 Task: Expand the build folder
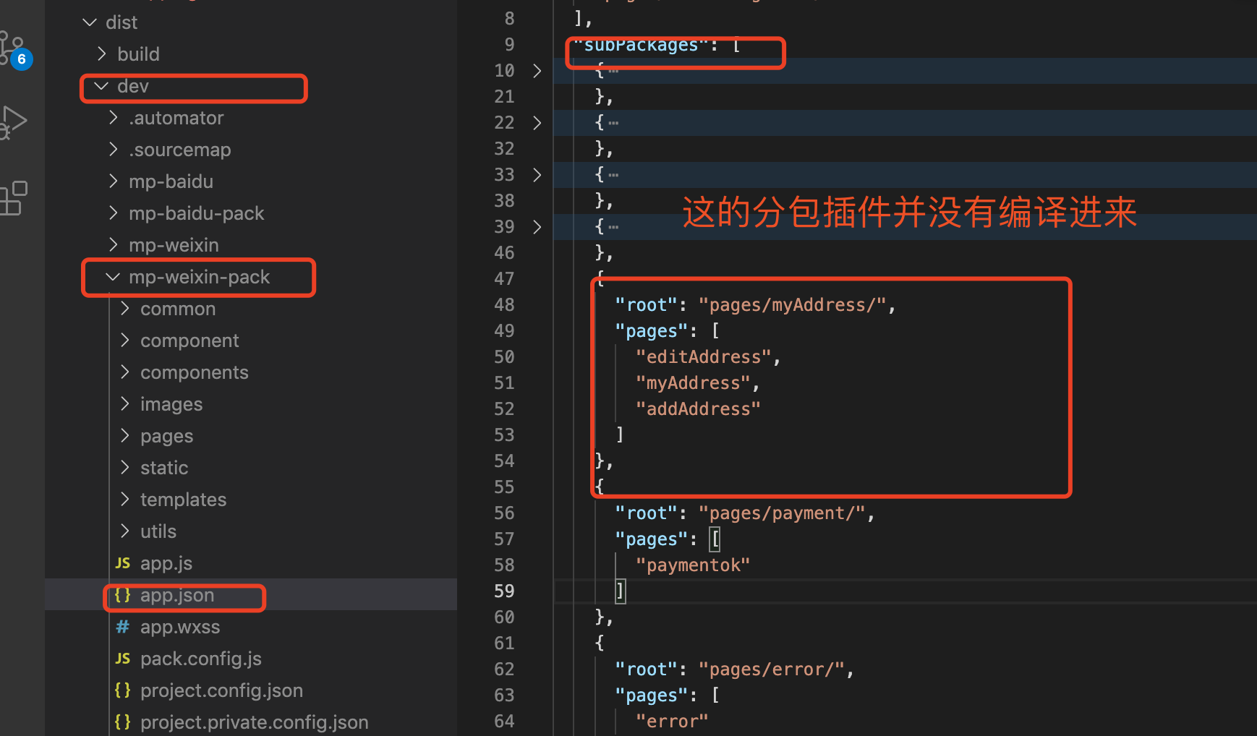tap(102, 54)
